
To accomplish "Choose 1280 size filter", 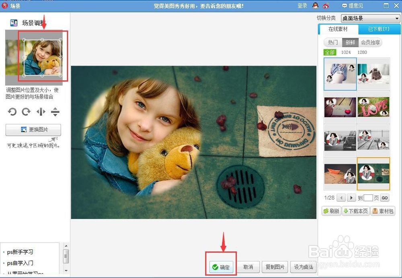I will pos(362,52).
